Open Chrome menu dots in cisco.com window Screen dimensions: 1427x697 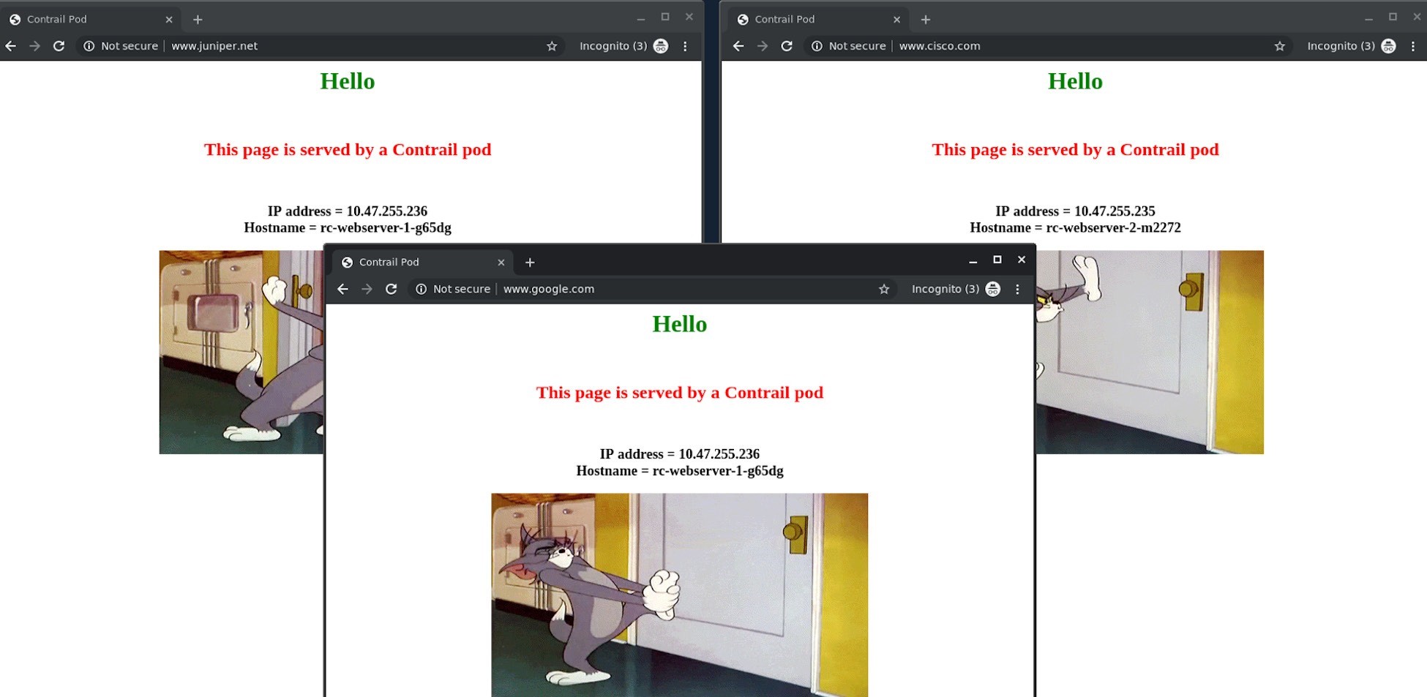[x=1413, y=46]
